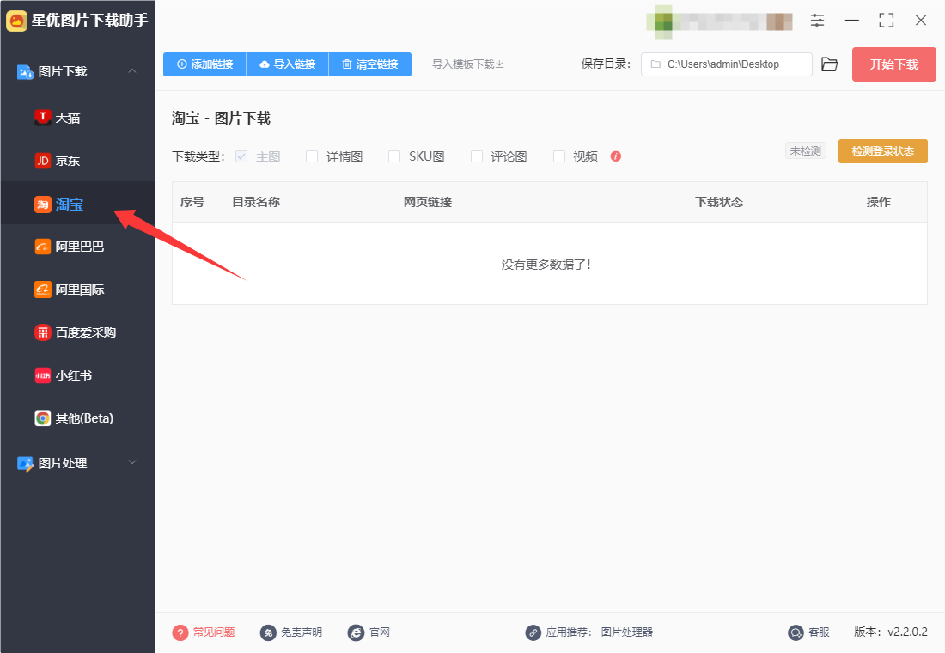The image size is (945, 653).
Task: Click the 图片处理 section icon
Action: click(25, 463)
